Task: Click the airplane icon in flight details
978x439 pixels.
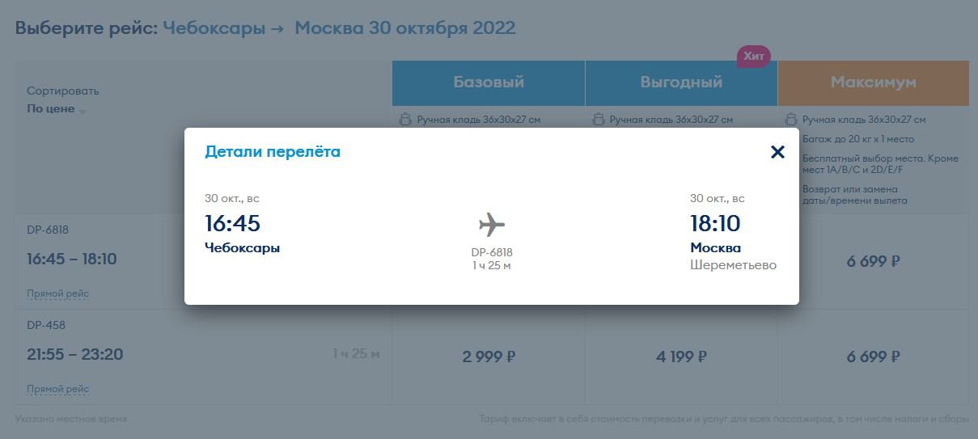Action: coord(491,225)
